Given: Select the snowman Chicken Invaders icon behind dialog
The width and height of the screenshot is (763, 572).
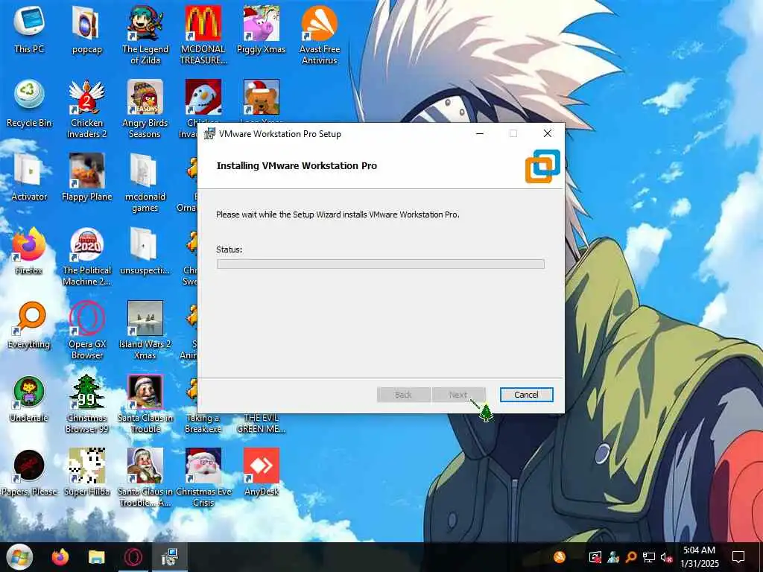Looking at the screenshot, I should click(x=203, y=98).
